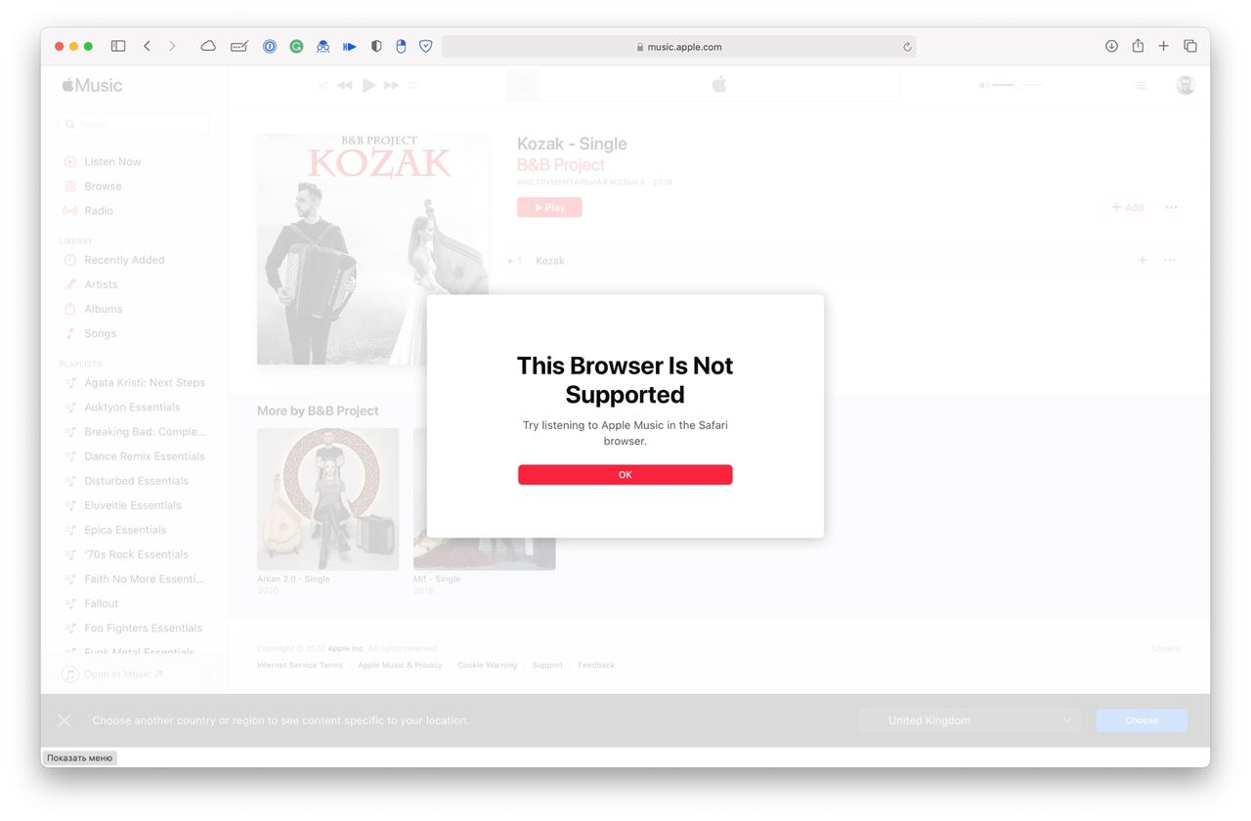Click the Share icon in the Safari toolbar
This screenshot has height=821, width=1251.
click(x=1138, y=46)
